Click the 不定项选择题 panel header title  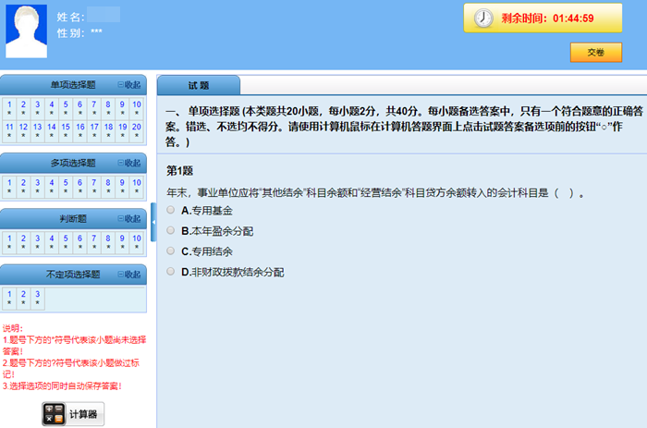73,275
